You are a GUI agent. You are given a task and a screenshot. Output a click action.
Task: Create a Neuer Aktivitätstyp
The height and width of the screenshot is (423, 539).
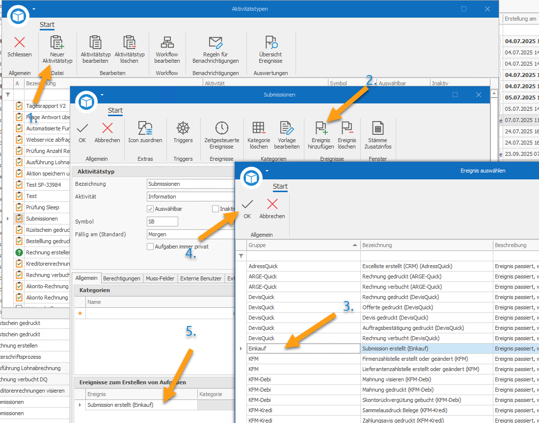point(57,50)
